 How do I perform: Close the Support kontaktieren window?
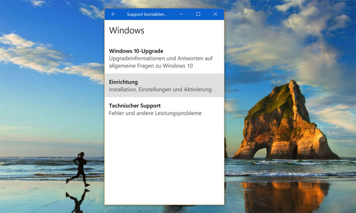[215, 14]
